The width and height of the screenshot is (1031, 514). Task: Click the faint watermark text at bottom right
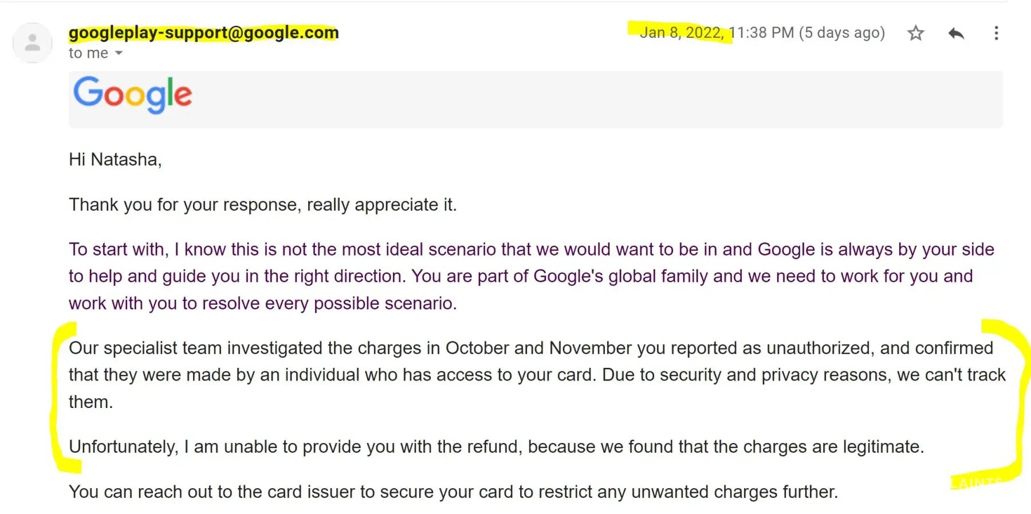click(x=977, y=482)
